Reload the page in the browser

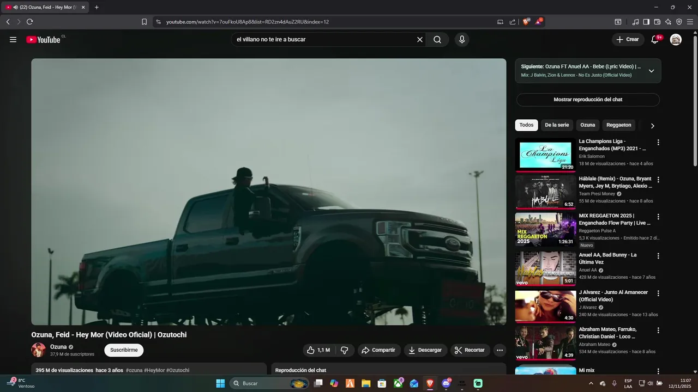coord(29,22)
